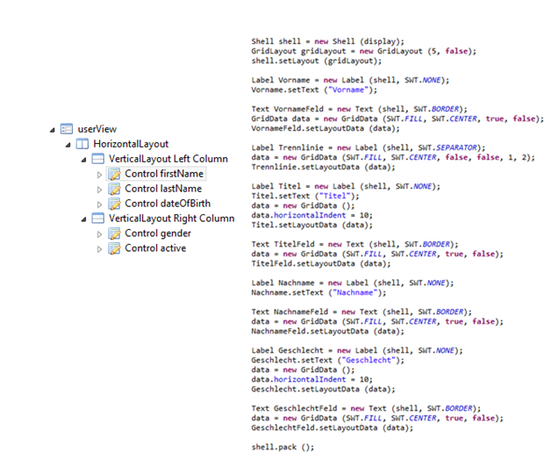The image size is (551, 459).
Task: Select VerticalLayout Left Column label
Action: (x=168, y=159)
